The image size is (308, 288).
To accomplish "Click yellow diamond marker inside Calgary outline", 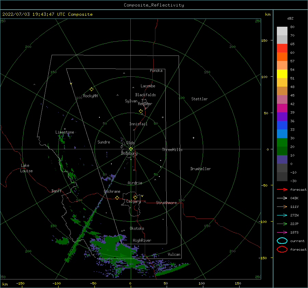I will tap(135, 197).
